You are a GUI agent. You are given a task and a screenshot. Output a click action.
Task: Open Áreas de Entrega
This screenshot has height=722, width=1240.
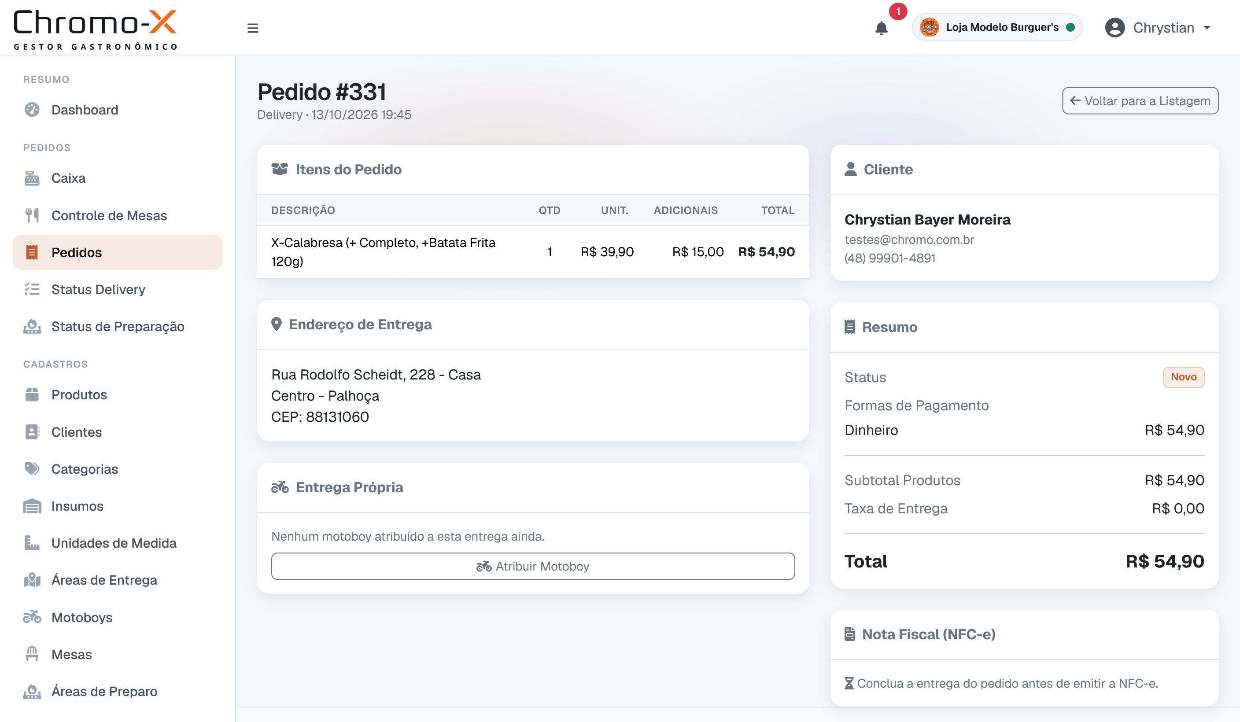[117, 580]
